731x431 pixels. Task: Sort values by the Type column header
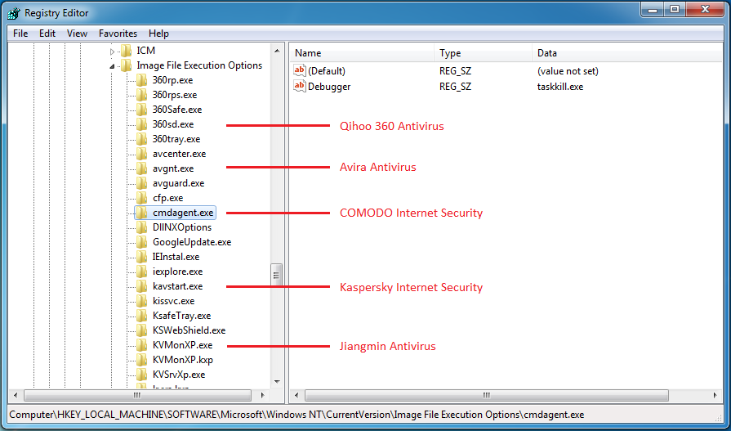pyautogui.click(x=483, y=53)
